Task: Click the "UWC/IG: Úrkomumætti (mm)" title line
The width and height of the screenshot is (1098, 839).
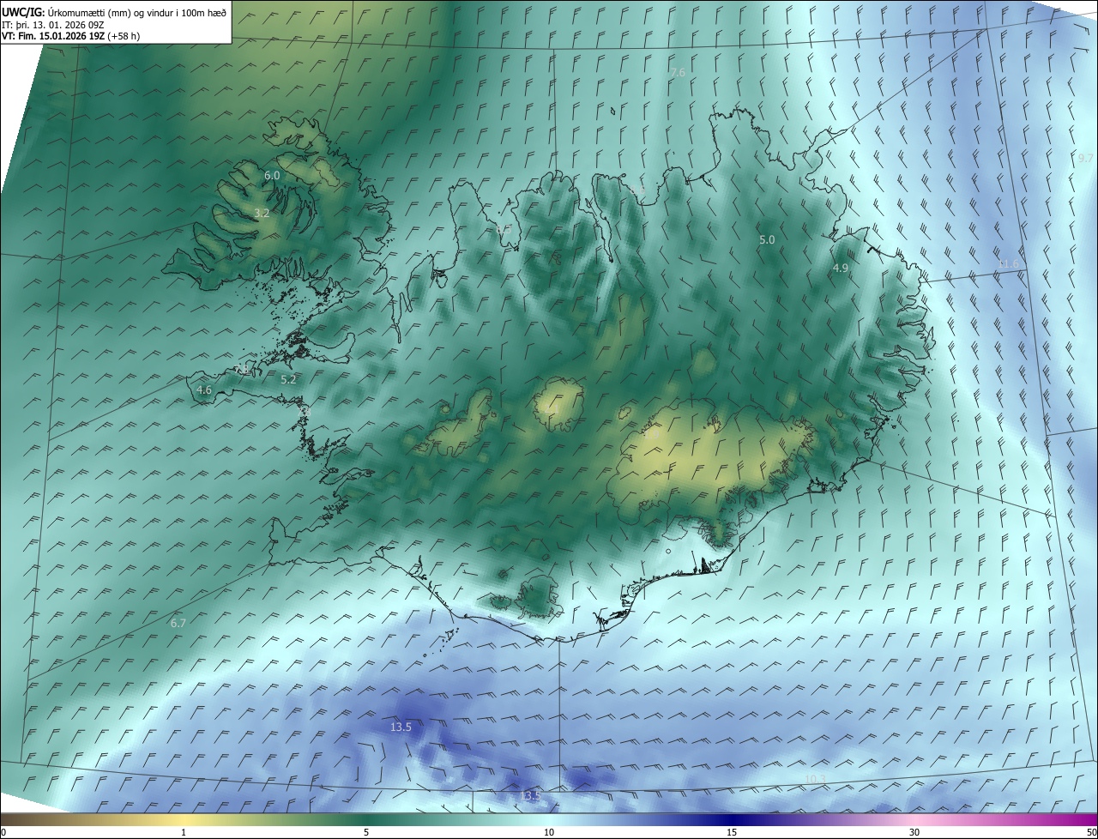Action: [114, 12]
